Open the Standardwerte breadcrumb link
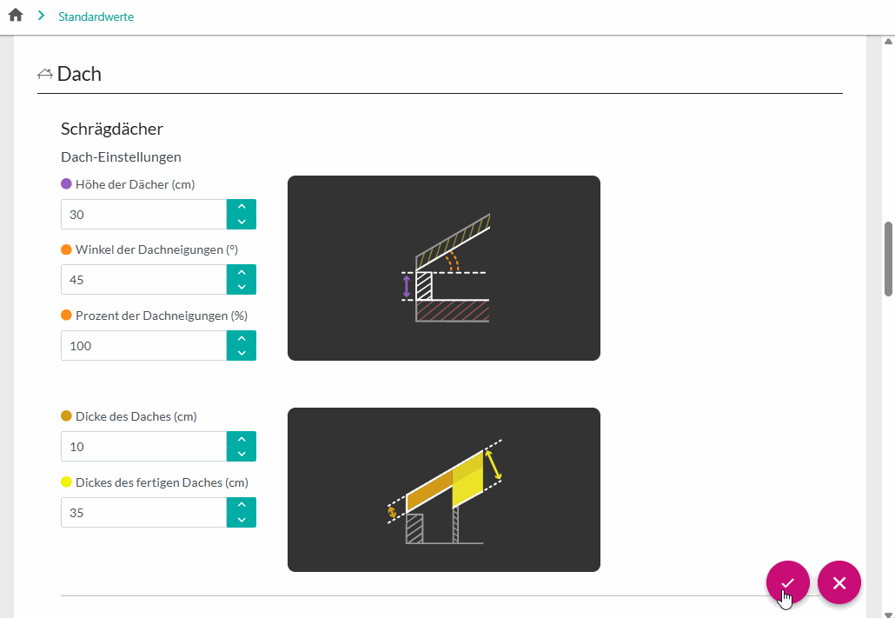This screenshot has width=895, height=618. pyautogui.click(x=96, y=17)
